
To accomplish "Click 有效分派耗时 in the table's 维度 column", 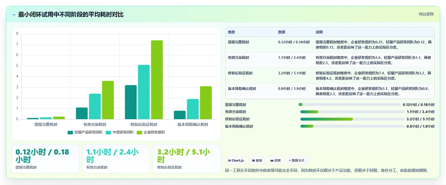I will (239, 58).
